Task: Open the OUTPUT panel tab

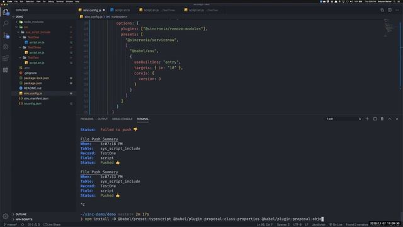Action: [102, 119]
